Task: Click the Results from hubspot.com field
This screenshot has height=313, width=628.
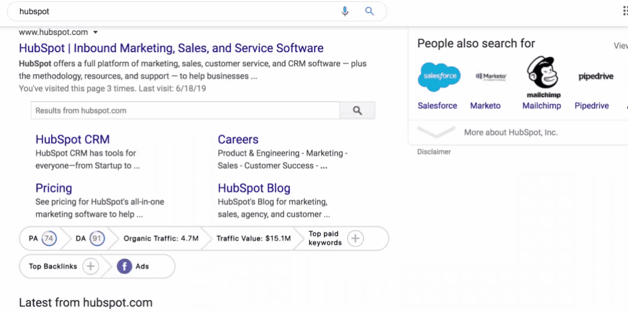Action: [185, 110]
